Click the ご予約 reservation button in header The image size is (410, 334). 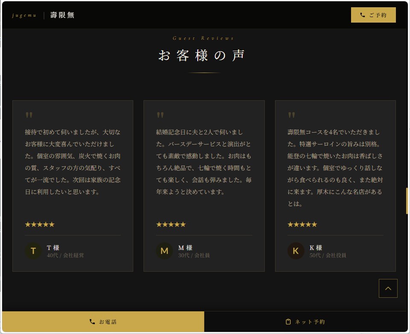point(373,15)
